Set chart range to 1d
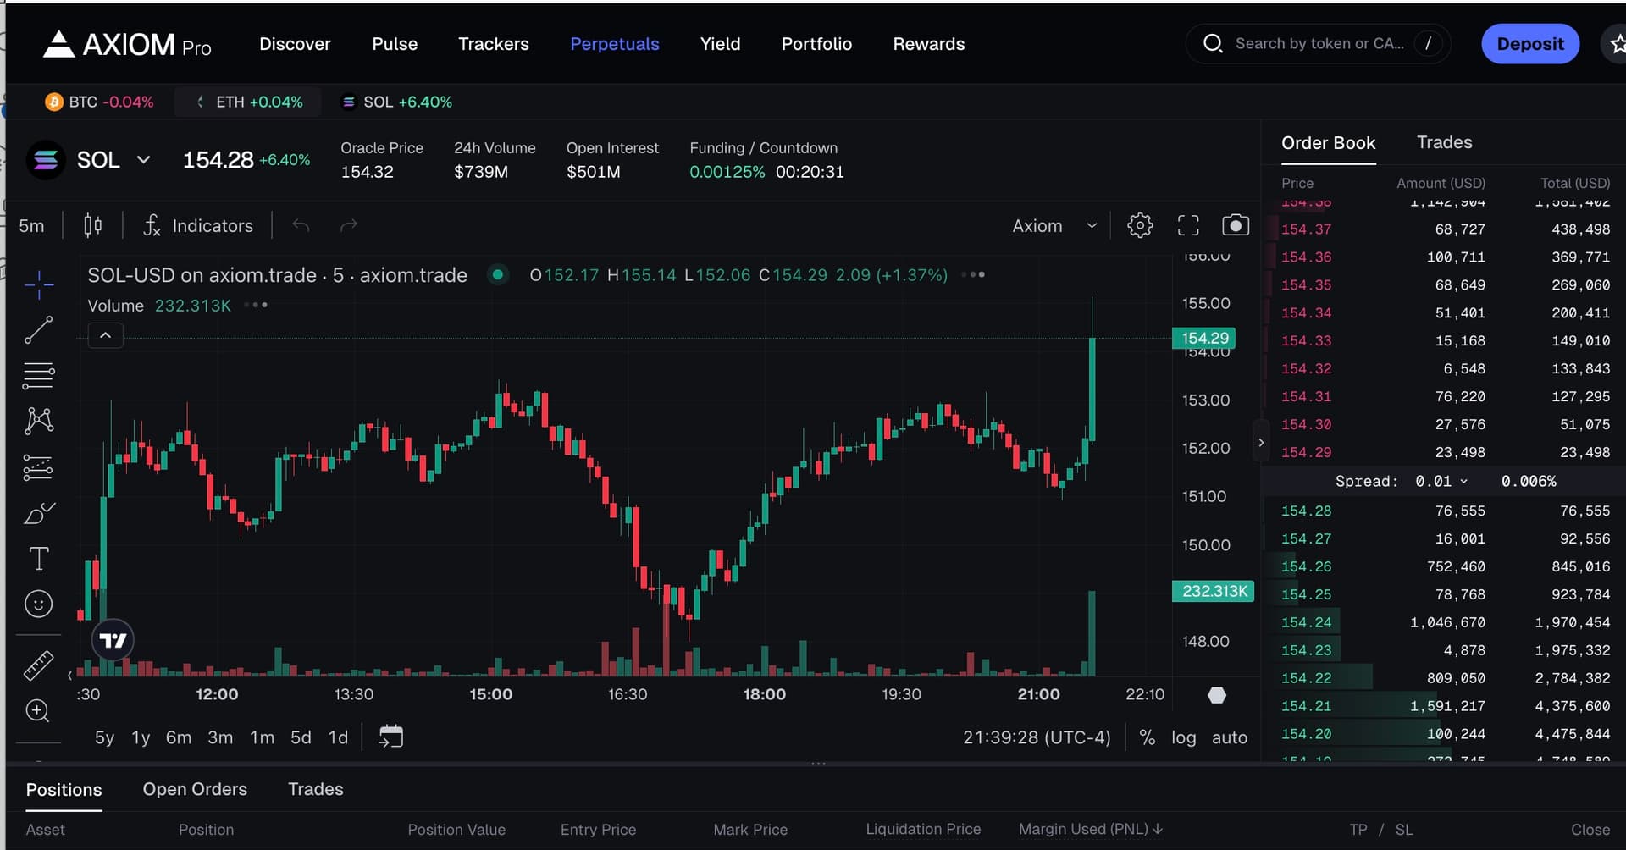 coord(338,737)
